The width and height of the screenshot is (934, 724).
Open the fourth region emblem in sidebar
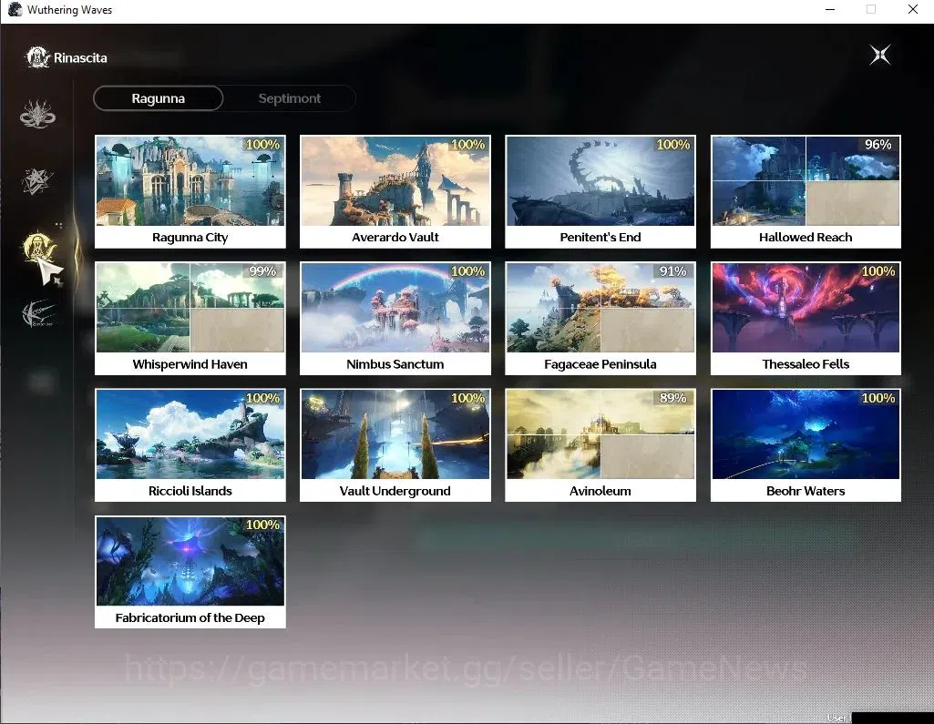pyautogui.click(x=37, y=313)
